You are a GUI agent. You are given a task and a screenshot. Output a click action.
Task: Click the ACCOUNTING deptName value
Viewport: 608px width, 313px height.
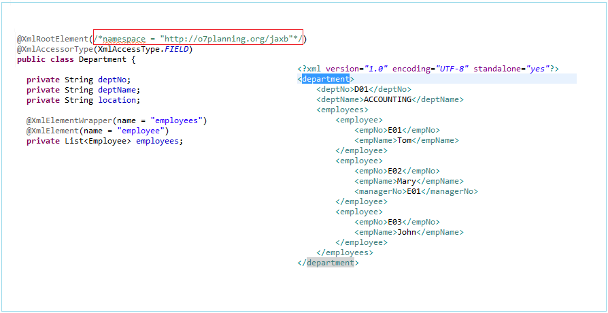tap(388, 99)
